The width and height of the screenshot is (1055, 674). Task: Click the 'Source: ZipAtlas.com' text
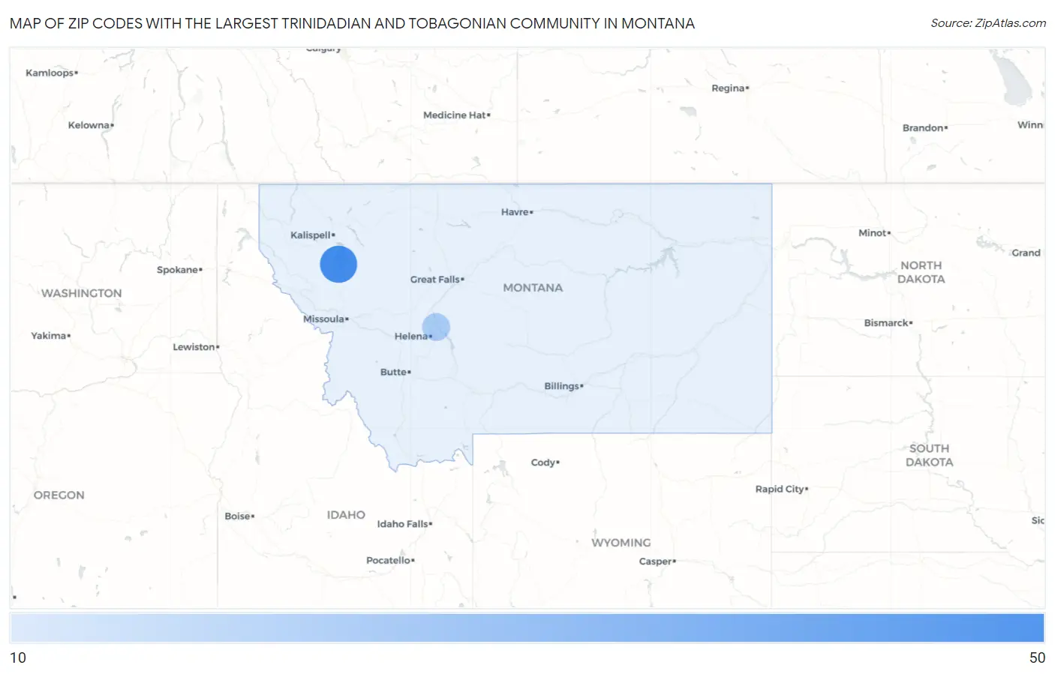pyautogui.click(x=988, y=23)
